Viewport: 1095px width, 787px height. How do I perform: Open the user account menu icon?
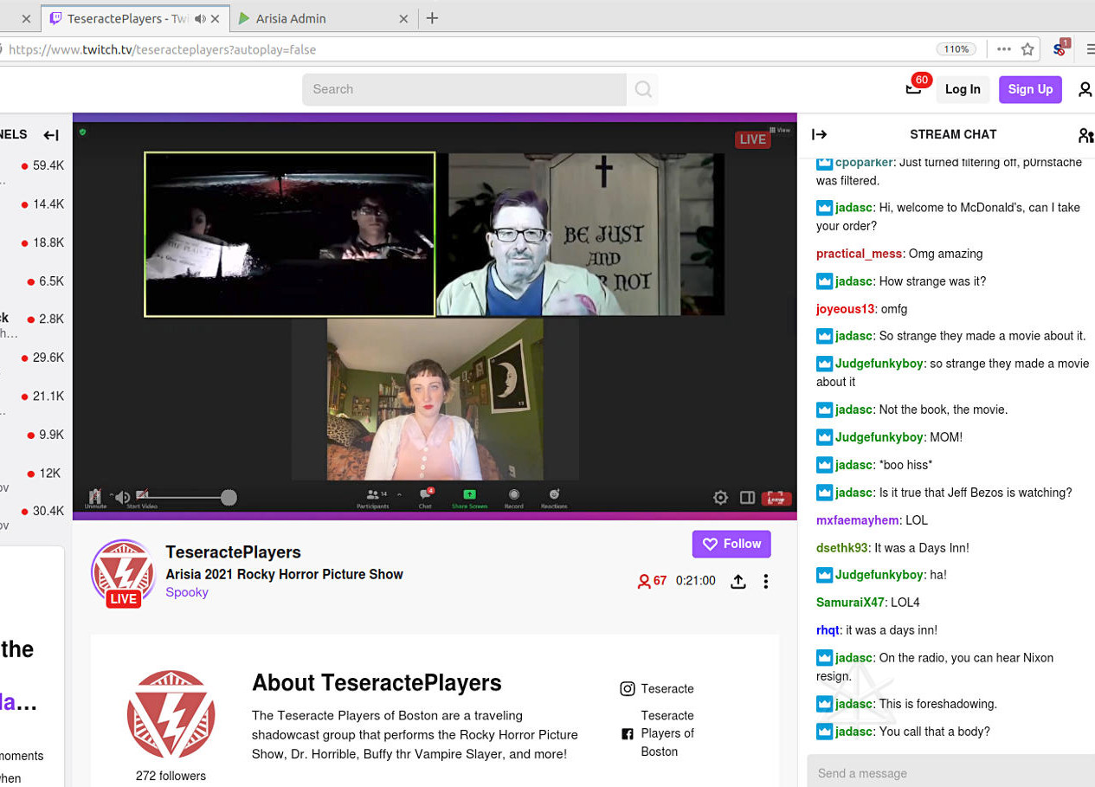click(x=1085, y=89)
